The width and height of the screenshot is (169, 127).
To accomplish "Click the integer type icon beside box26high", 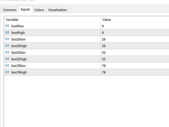I will [x=7, y=46].
